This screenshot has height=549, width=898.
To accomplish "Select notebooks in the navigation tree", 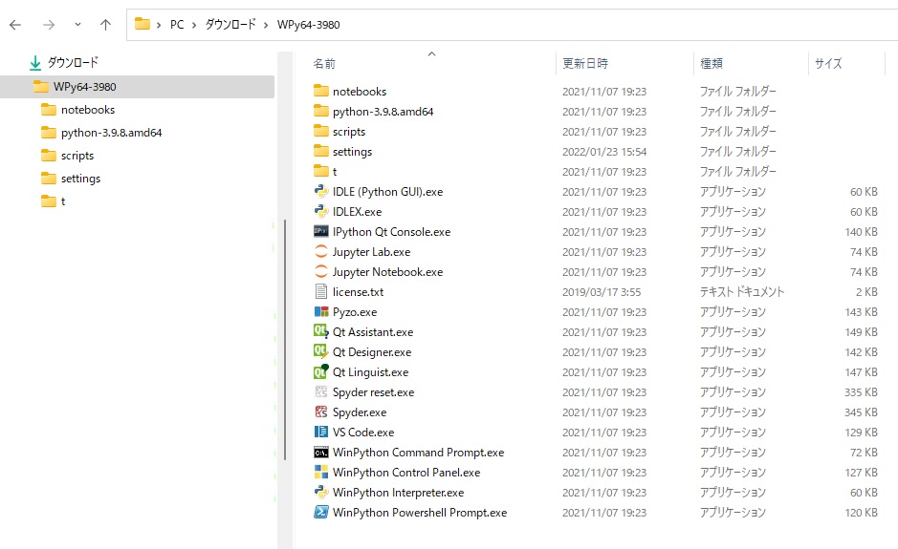I will pos(88,110).
